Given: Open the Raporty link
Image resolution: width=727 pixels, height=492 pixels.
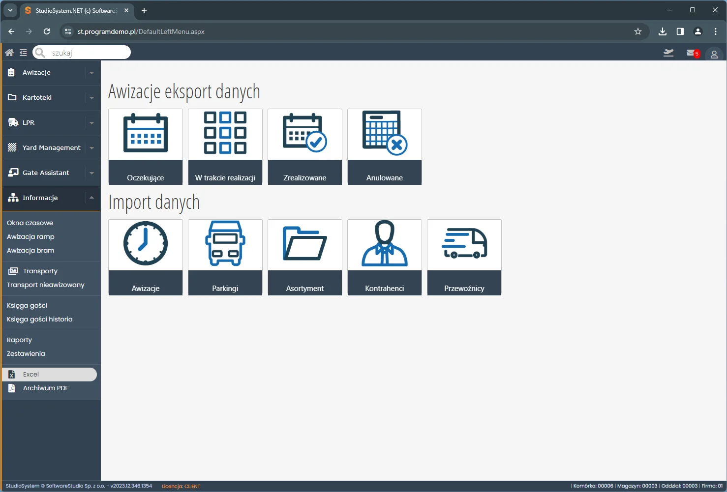Looking at the screenshot, I should coord(19,340).
